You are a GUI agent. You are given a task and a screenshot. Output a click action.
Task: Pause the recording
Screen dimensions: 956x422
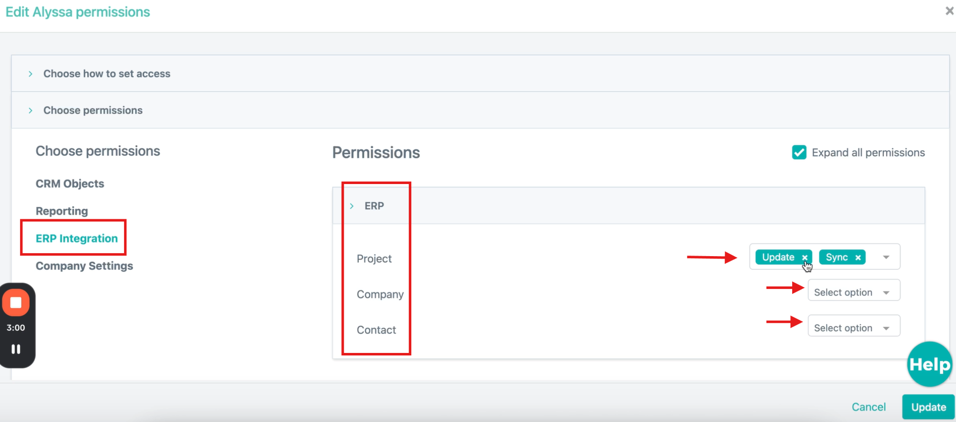click(16, 349)
